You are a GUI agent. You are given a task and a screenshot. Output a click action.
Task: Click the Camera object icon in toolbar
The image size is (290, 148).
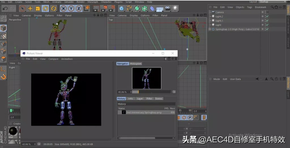(168, 9)
